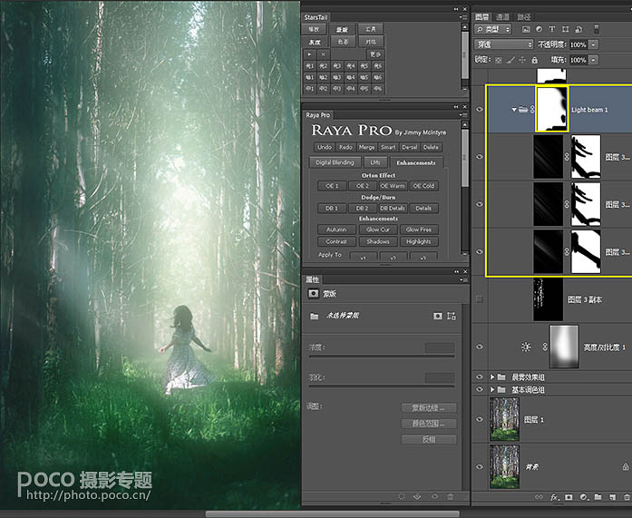The height and width of the screenshot is (518, 632).
Task: Create new layer icon at panel bottom
Action: 612,497
